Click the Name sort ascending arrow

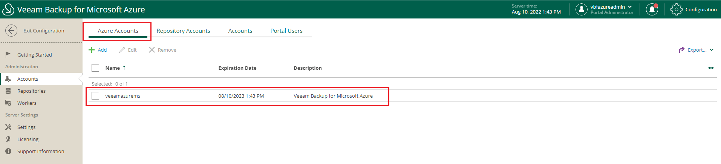124,68
